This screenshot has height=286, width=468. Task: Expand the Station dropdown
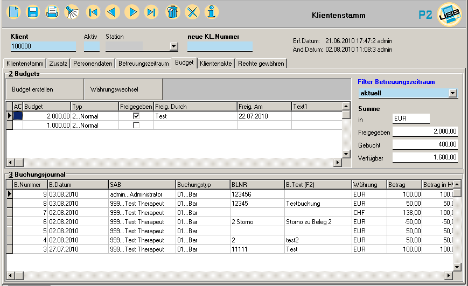click(173, 47)
